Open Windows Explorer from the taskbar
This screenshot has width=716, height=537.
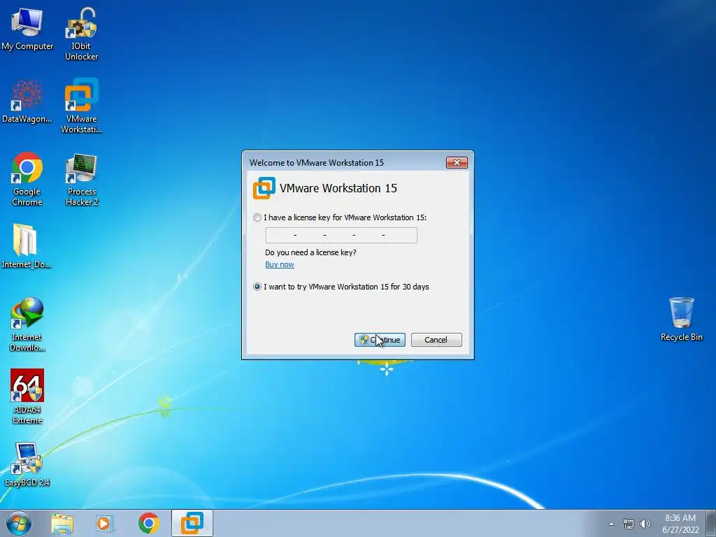click(62, 523)
